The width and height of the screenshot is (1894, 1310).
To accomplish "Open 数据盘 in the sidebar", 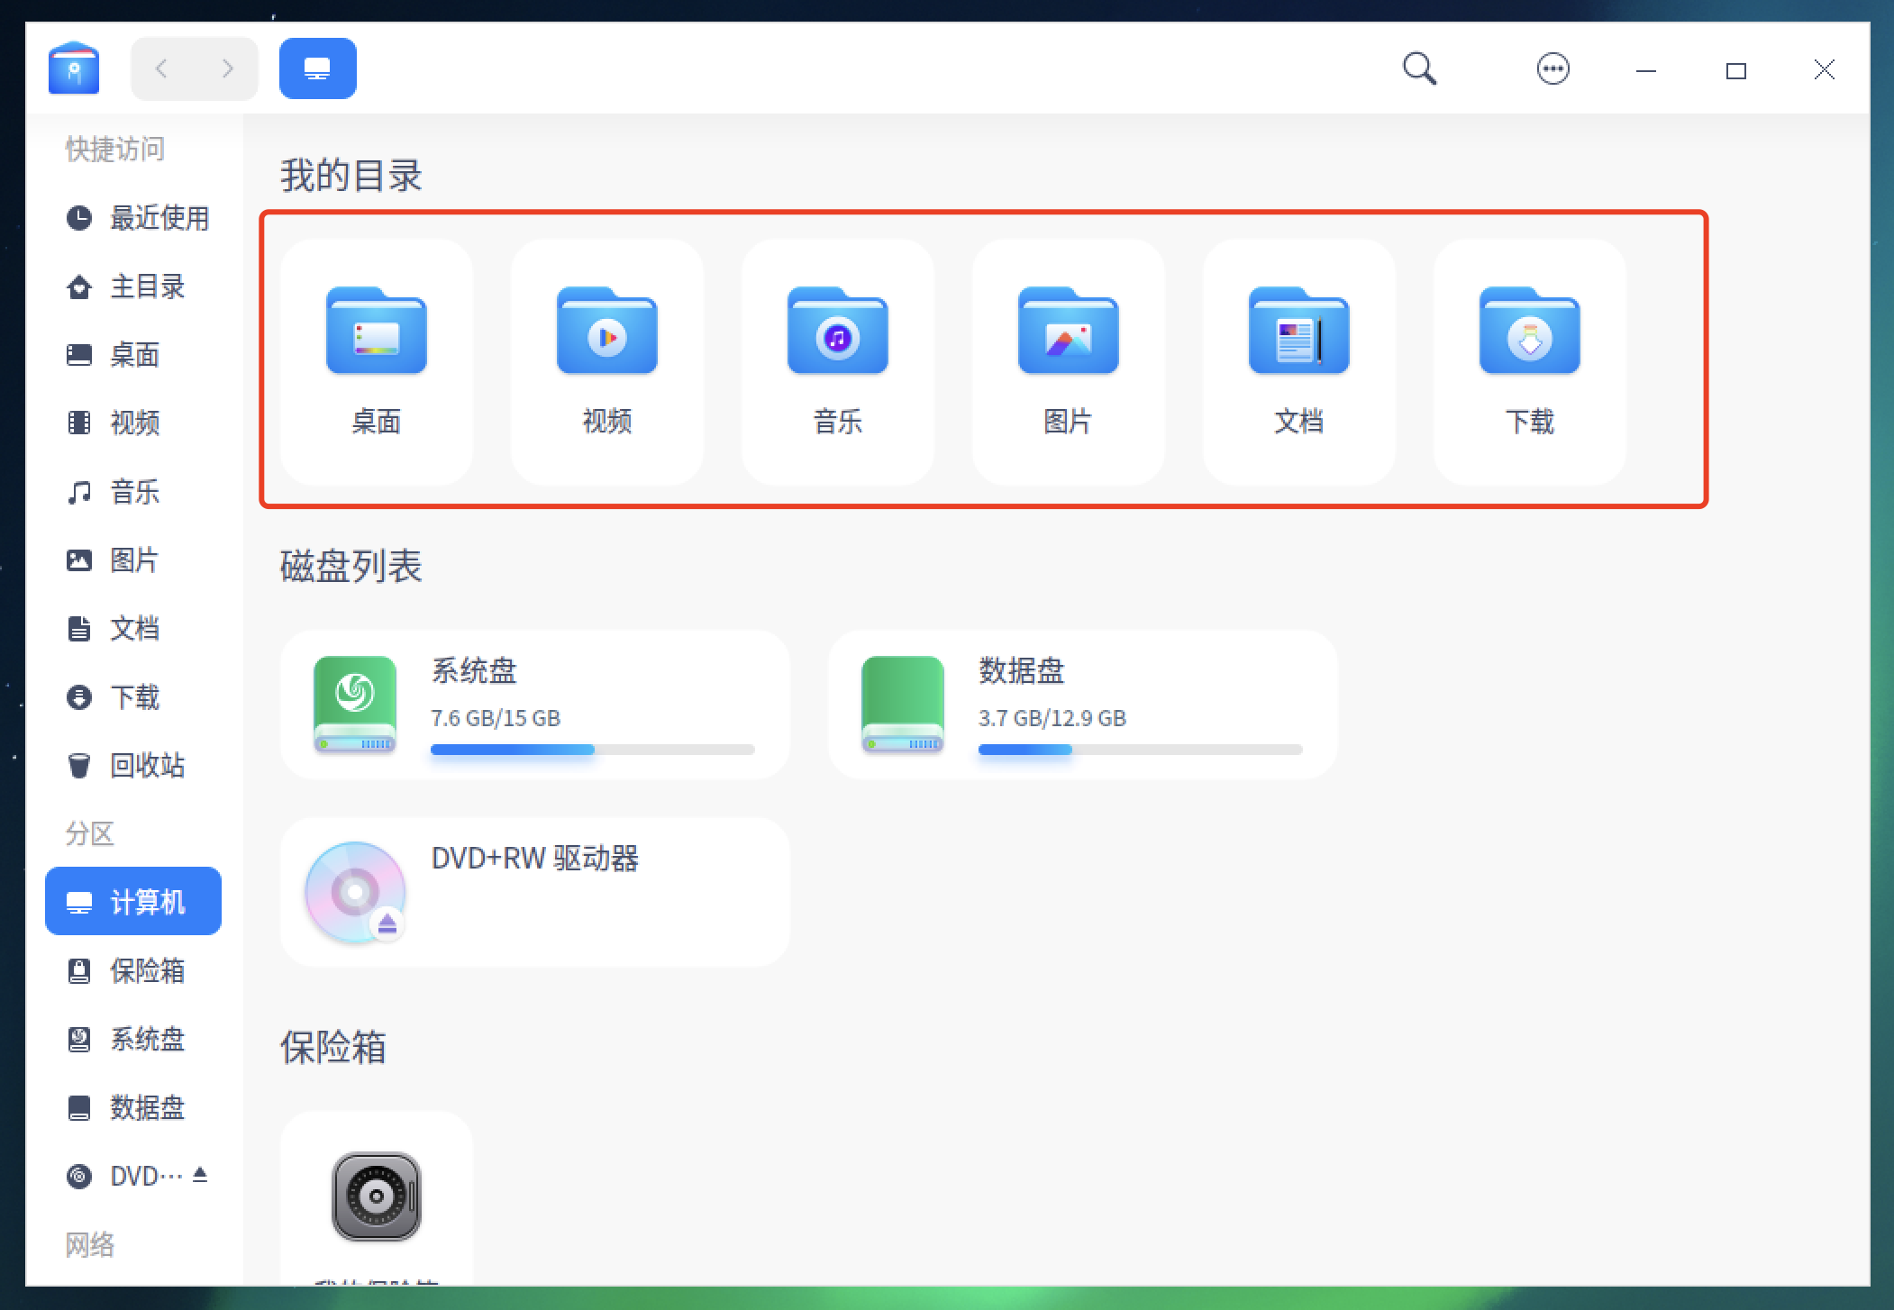I will tap(133, 1107).
